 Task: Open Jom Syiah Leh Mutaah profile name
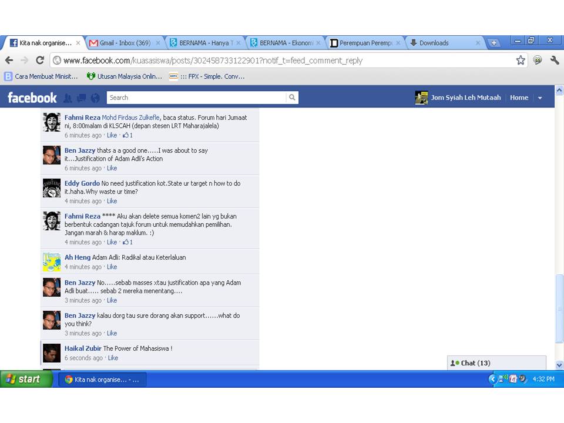click(x=466, y=98)
